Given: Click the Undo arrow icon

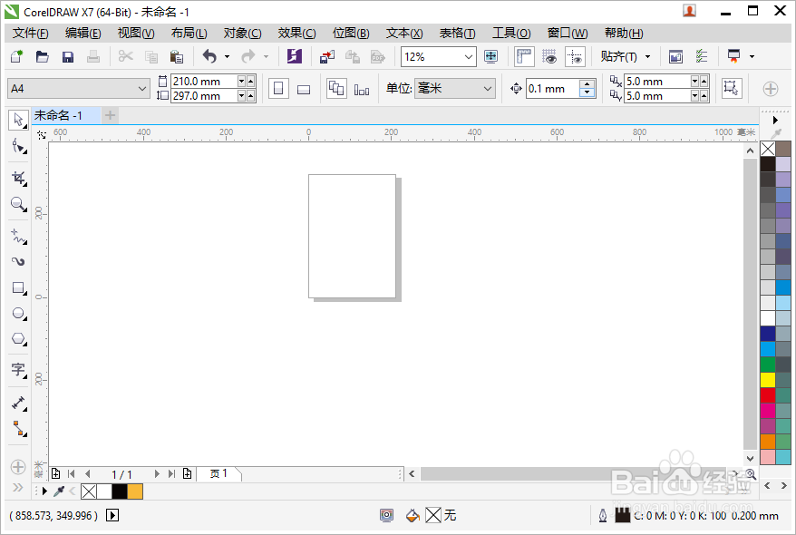Looking at the screenshot, I should 209,56.
